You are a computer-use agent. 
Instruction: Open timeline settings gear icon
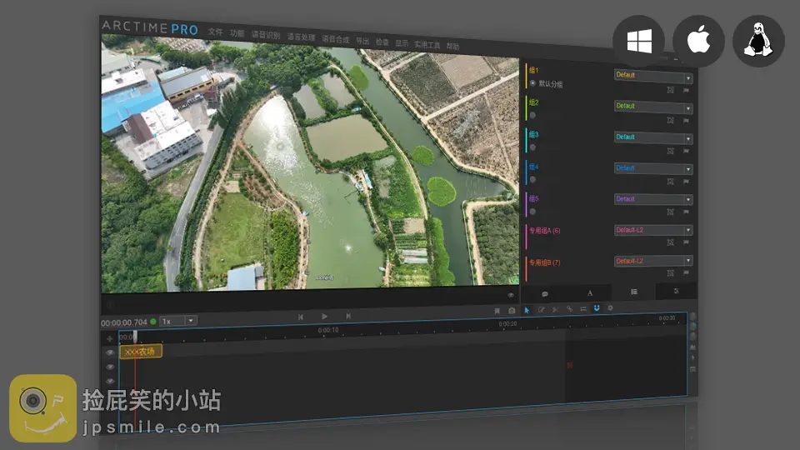(610, 308)
